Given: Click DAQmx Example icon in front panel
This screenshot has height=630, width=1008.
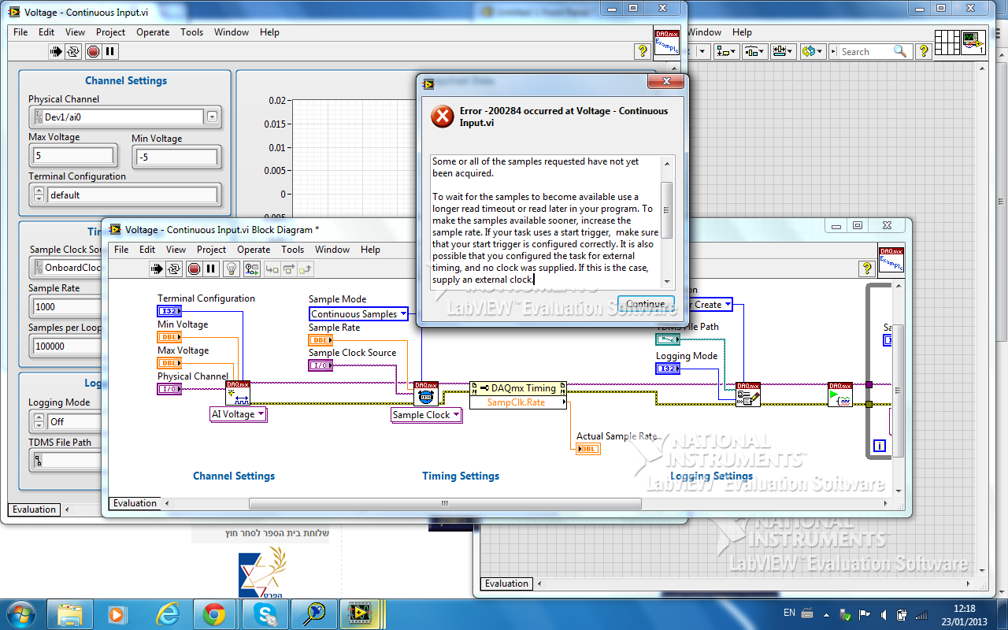Looking at the screenshot, I should click(667, 43).
